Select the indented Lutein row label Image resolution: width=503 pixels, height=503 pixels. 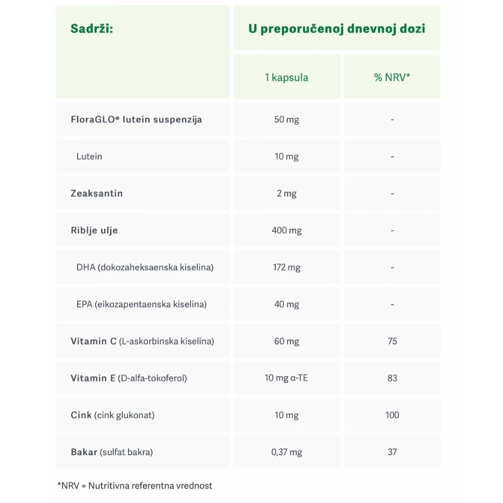pyautogui.click(x=89, y=156)
